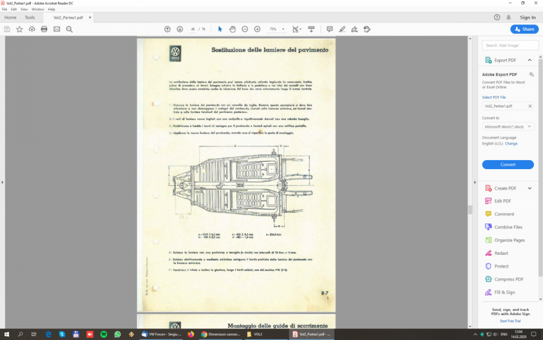This screenshot has height=340, width=543.
Task: Star the file as favorite
Action: tap(19, 29)
